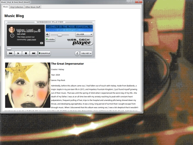
Task: Click the Web Deck Player logo
Action: tap(80, 42)
